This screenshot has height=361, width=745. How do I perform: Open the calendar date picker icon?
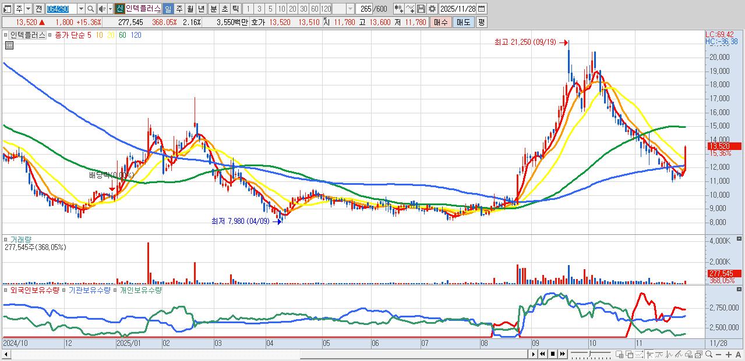tap(481, 9)
